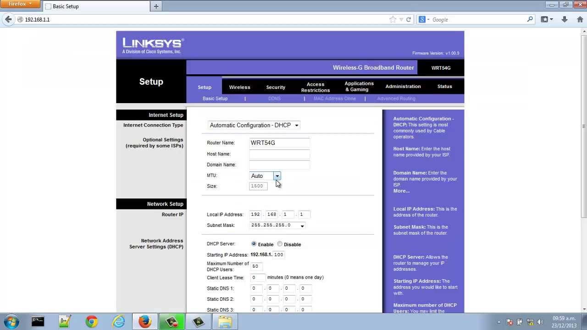Open the downloads arrow icon

coord(565,20)
